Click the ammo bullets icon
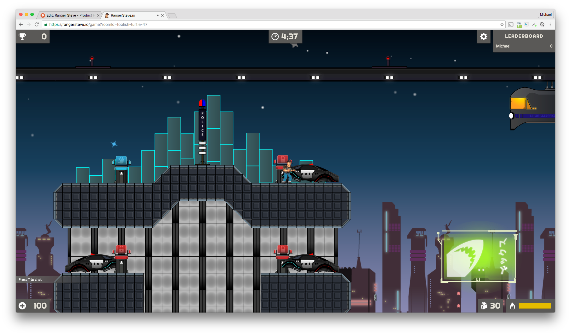571x335 pixels. tap(484, 306)
